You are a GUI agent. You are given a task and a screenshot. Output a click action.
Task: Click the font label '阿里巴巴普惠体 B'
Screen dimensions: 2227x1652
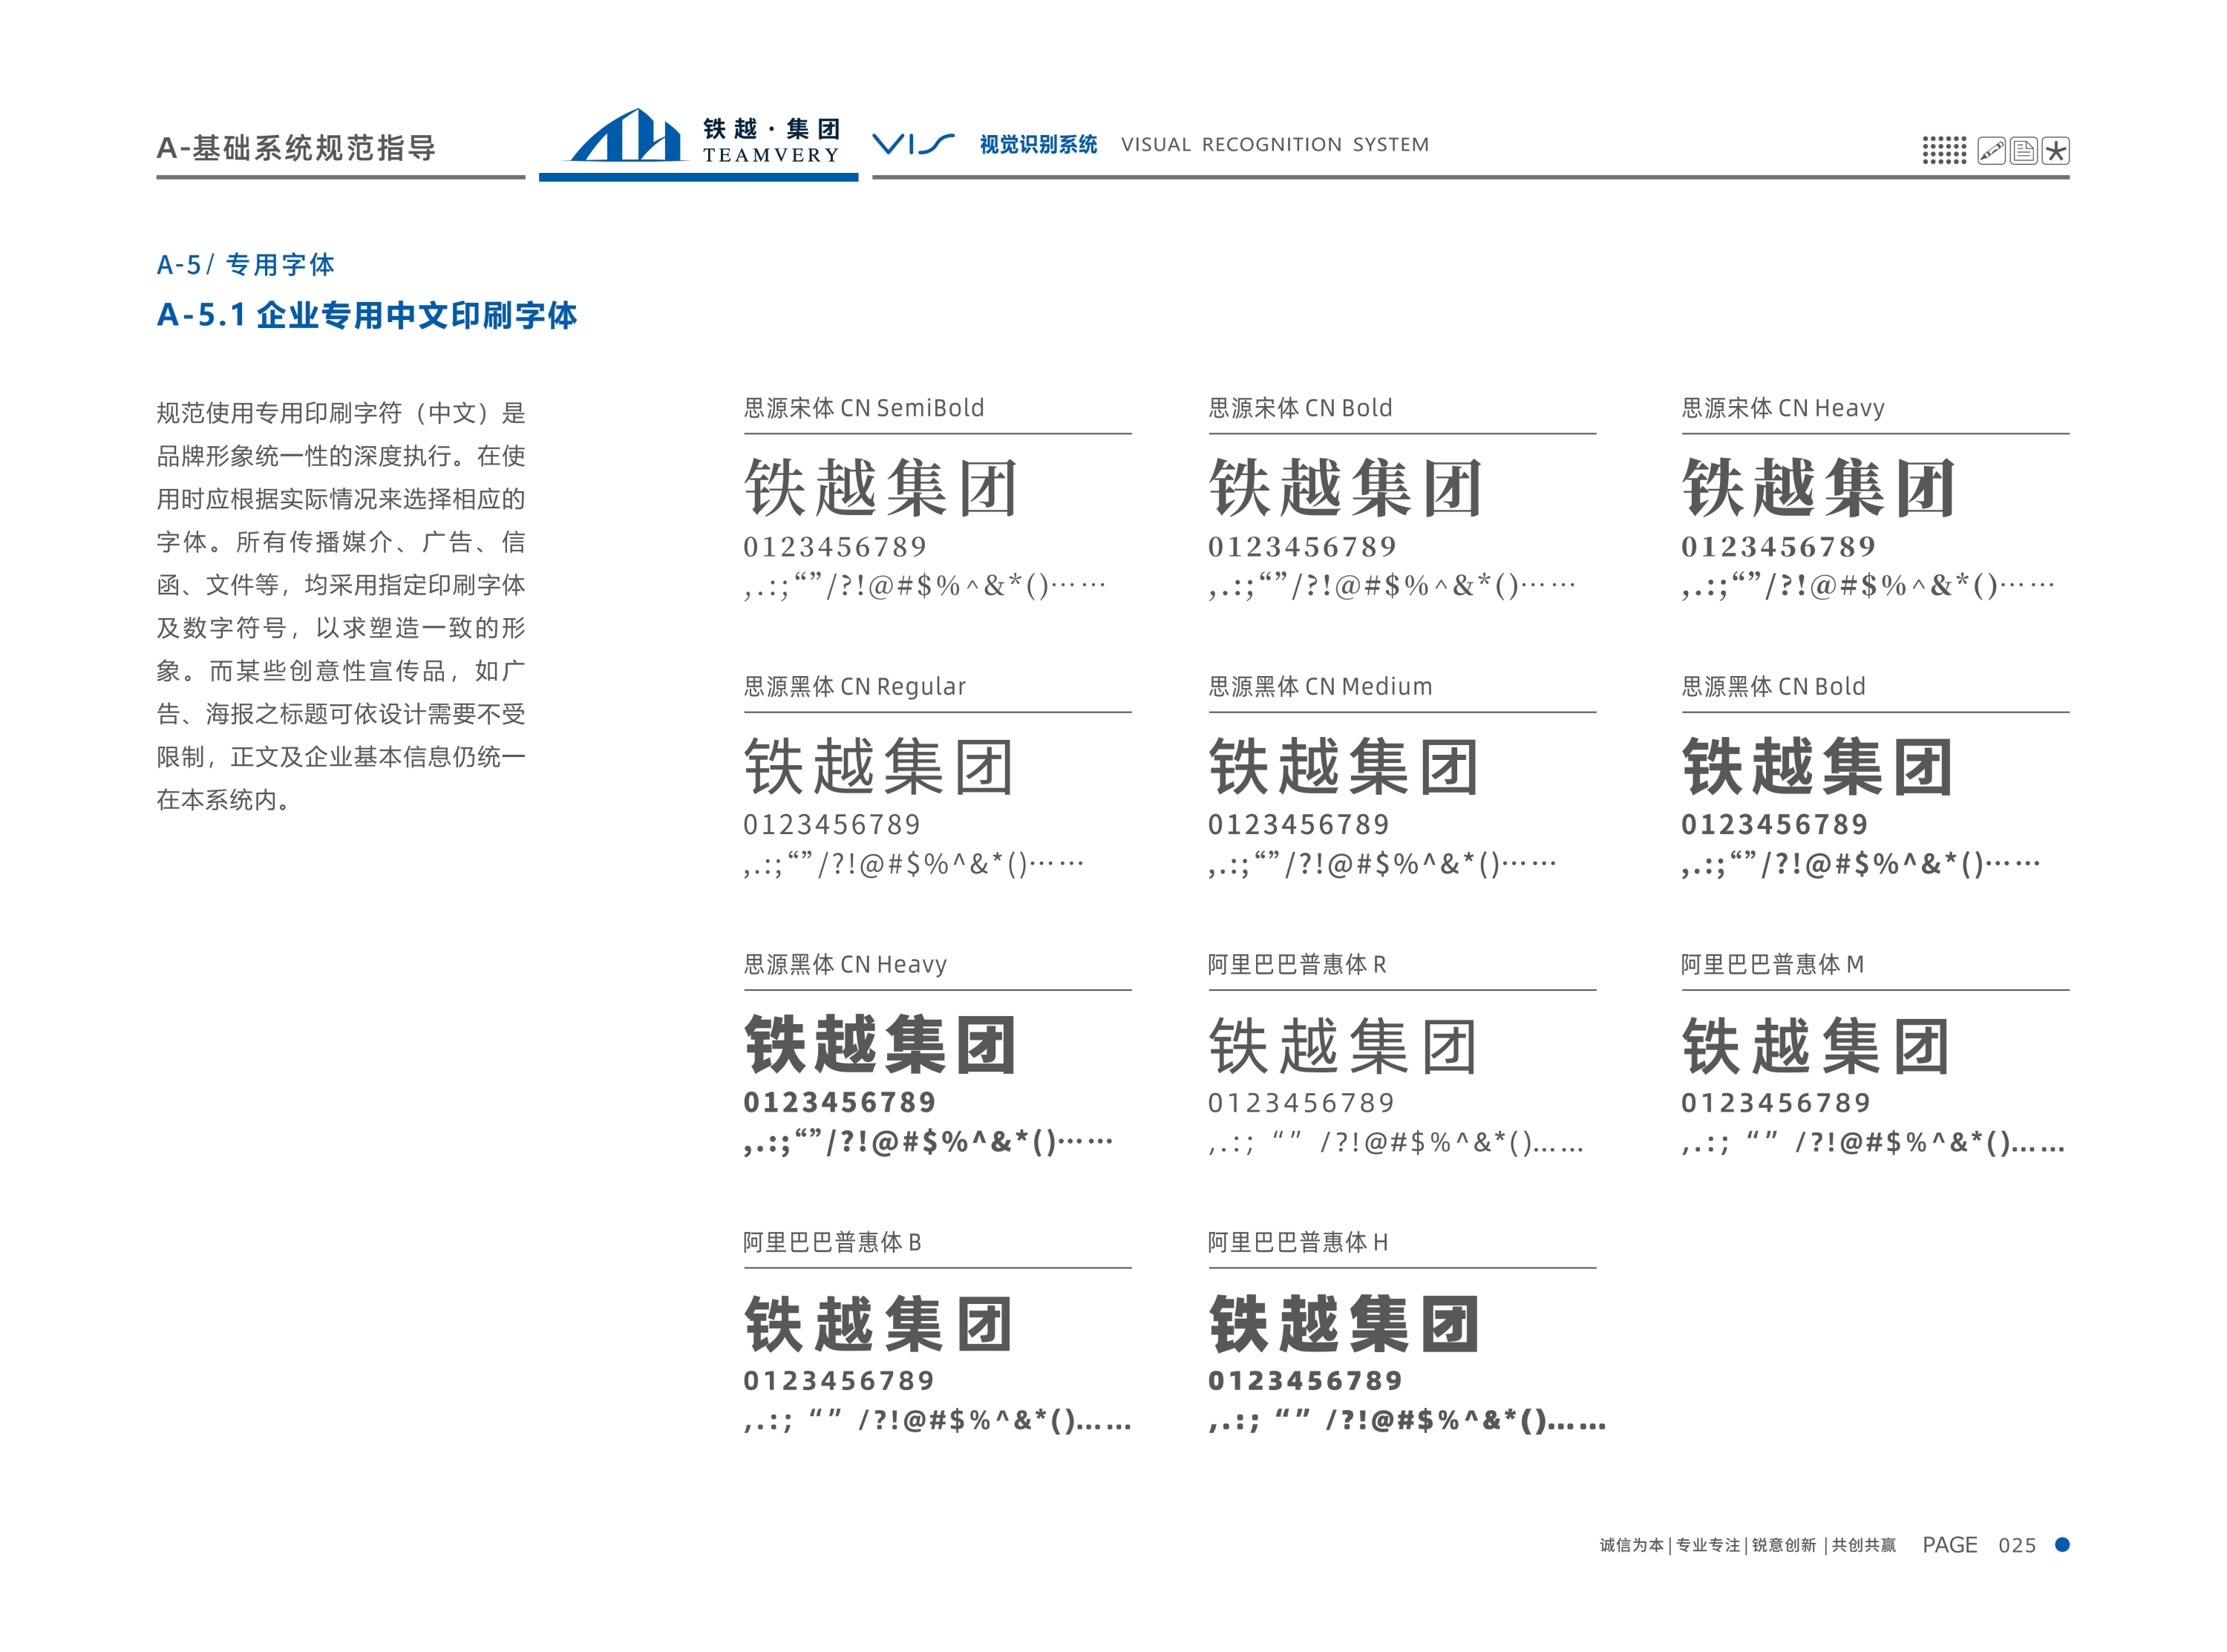[832, 1242]
